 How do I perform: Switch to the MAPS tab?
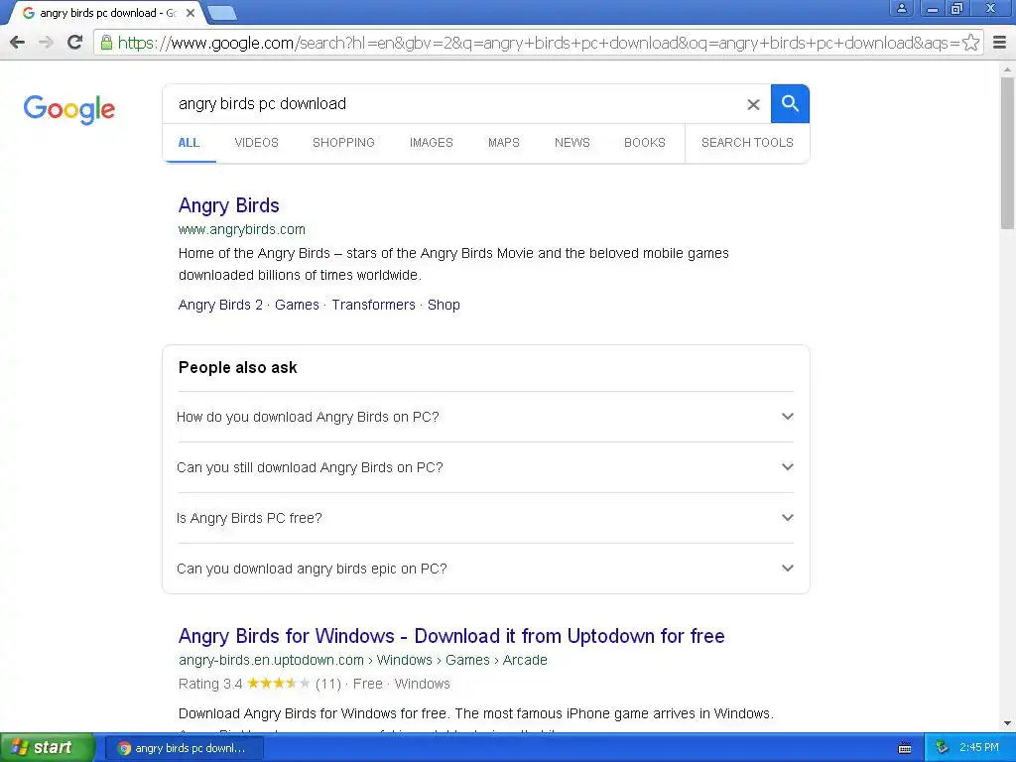(503, 143)
